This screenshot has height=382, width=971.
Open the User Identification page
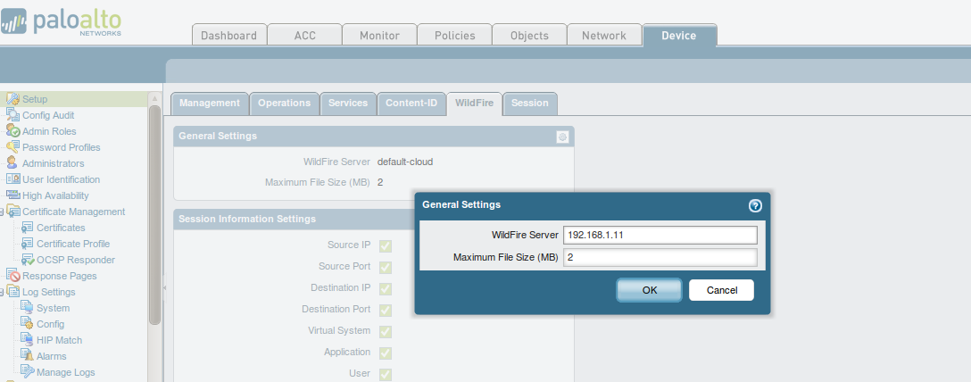61,179
